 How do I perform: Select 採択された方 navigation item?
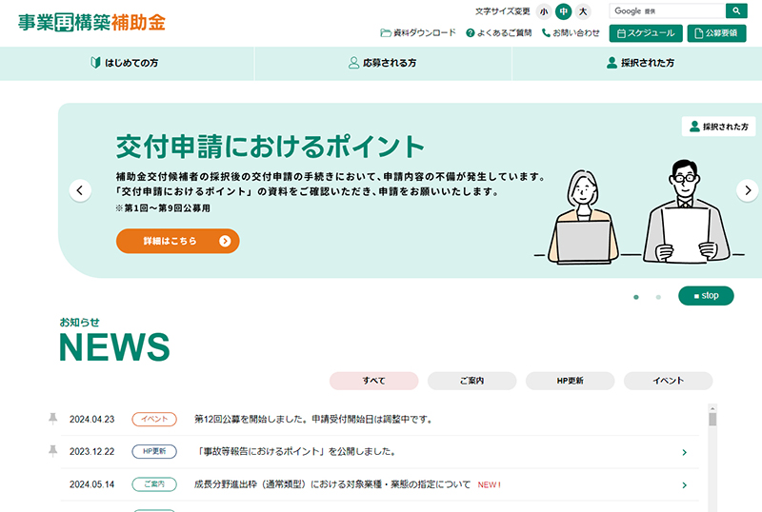coord(637,63)
